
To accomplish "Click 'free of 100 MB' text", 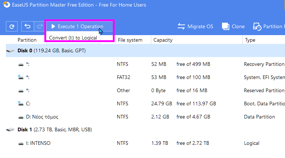I will 193,77.
